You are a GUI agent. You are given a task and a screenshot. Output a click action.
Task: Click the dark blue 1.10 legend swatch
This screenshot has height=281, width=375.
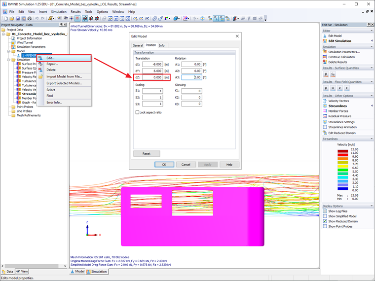[x=343, y=188]
